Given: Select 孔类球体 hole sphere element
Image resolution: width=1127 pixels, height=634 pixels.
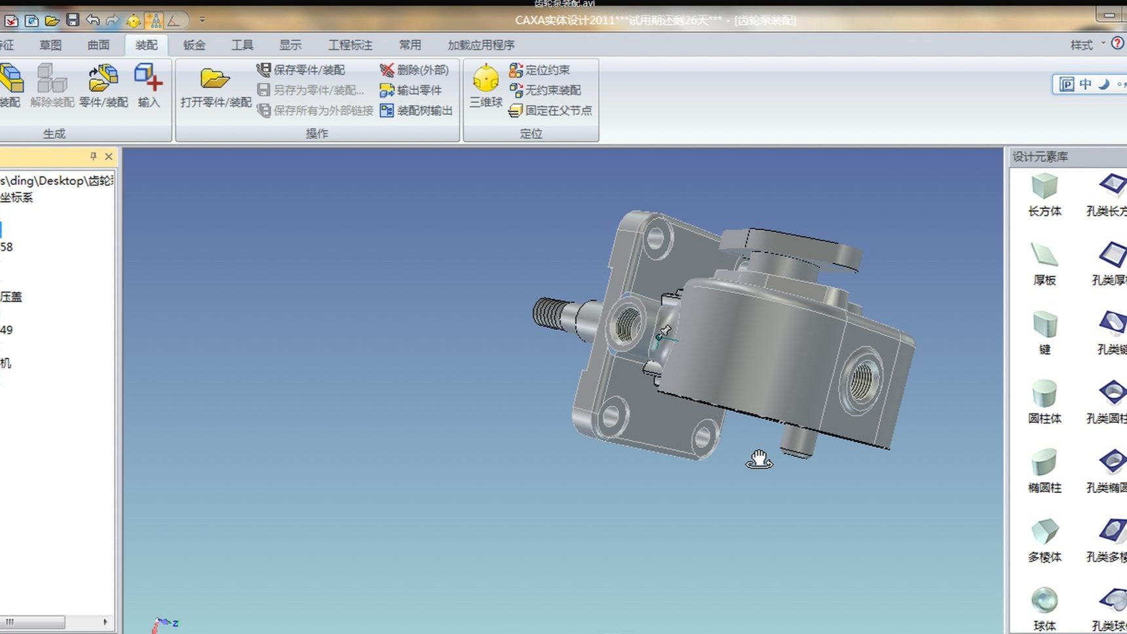Looking at the screenshot, I should tap(1109, 610).
